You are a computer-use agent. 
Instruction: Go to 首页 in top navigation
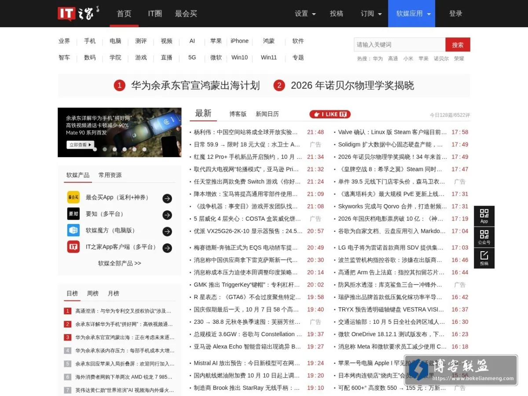pyautogui.click(x=124, y=14)
